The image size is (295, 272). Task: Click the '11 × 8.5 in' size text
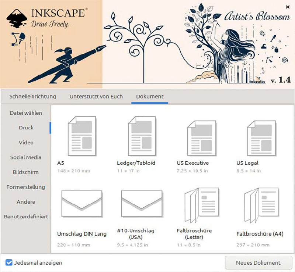(x=189, y=245)
